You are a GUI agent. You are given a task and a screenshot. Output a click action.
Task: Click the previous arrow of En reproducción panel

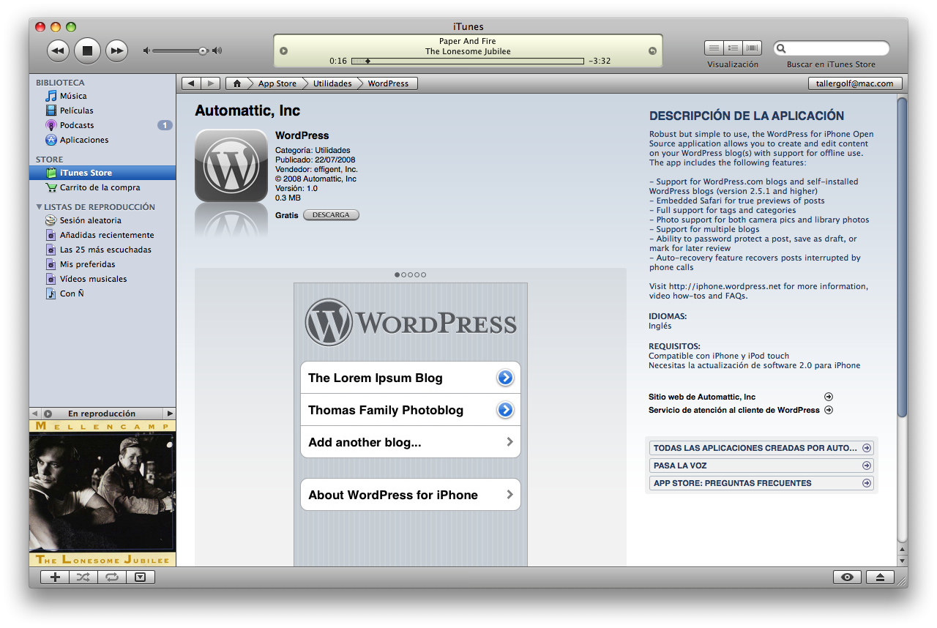[34, 414]
